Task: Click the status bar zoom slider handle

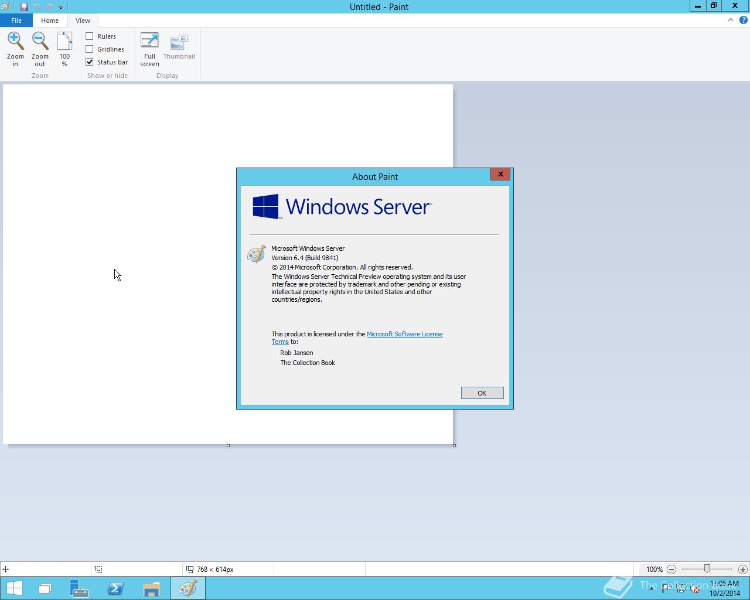Action: (x=707, y=569)
